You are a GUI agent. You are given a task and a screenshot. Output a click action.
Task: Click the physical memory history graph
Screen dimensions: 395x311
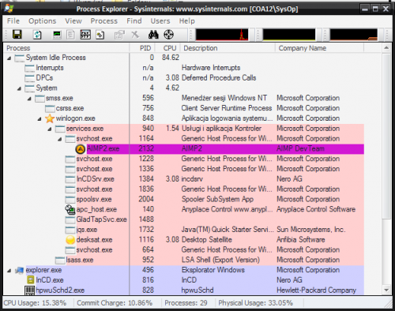point(354,35)
